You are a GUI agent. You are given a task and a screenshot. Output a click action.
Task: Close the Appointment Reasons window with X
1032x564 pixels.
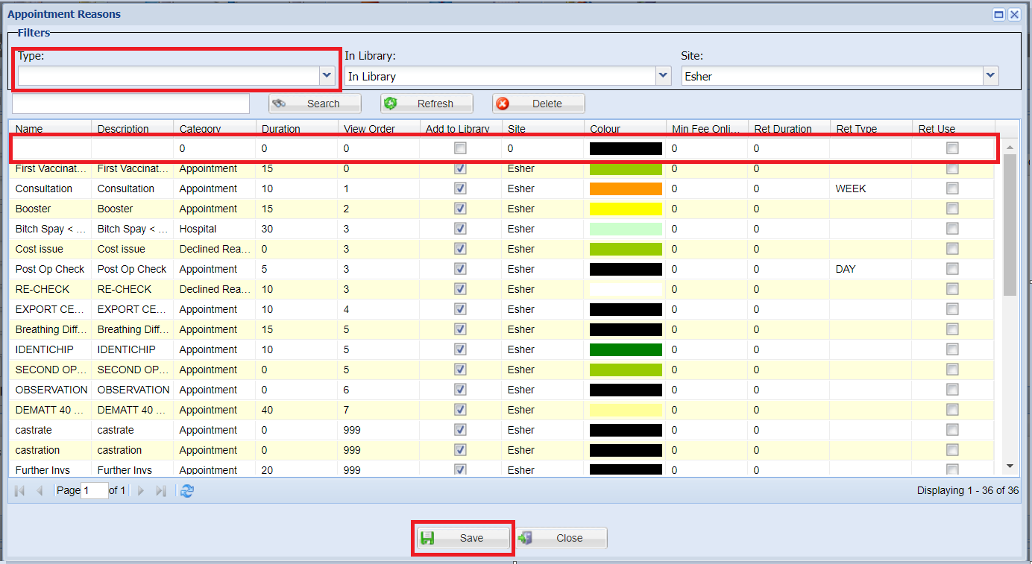1014,14
